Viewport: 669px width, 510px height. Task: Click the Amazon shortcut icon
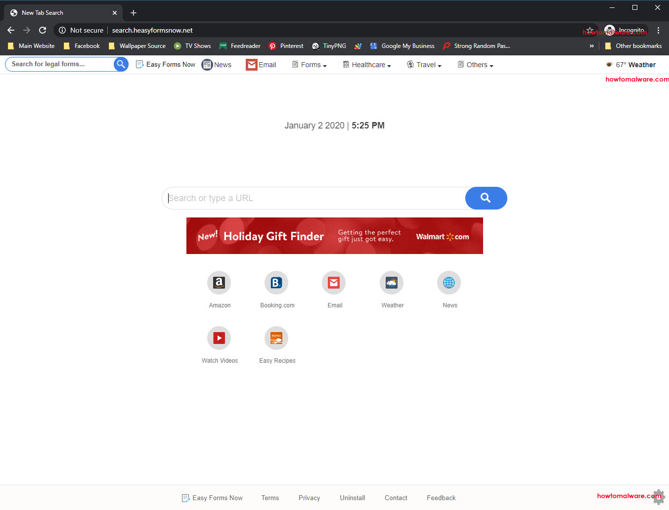point(219,283)
